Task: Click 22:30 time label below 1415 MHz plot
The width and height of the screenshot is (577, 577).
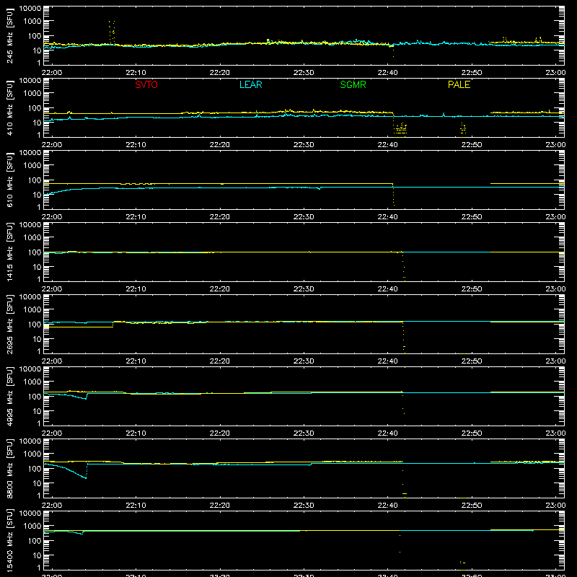Action: (304, 289)
